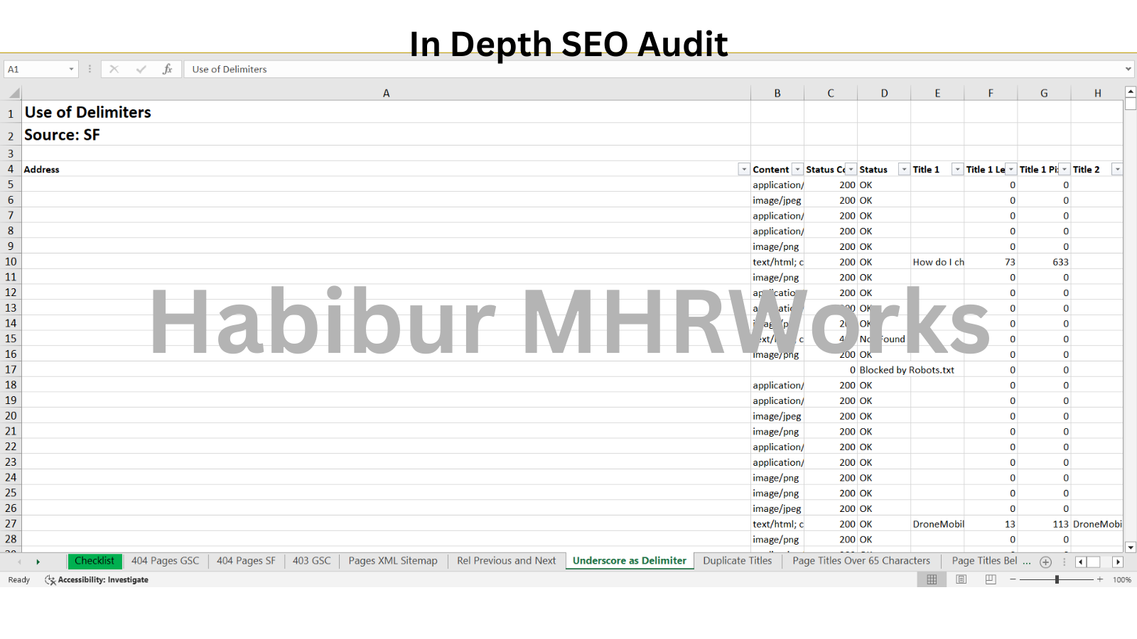The width and height of the screenshot is (1137, 639).
Task: Add a new sheet with plus icon
Action: [x=1045, y=562]
